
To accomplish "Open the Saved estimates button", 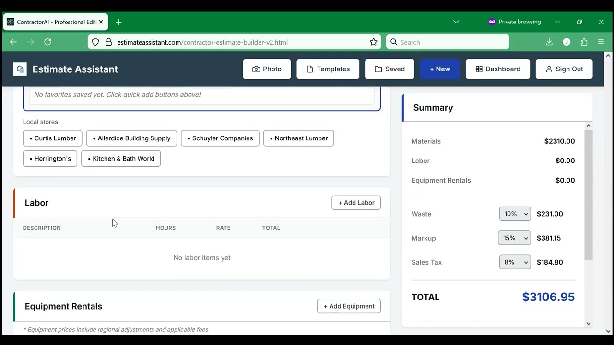I will click(390, 69).
